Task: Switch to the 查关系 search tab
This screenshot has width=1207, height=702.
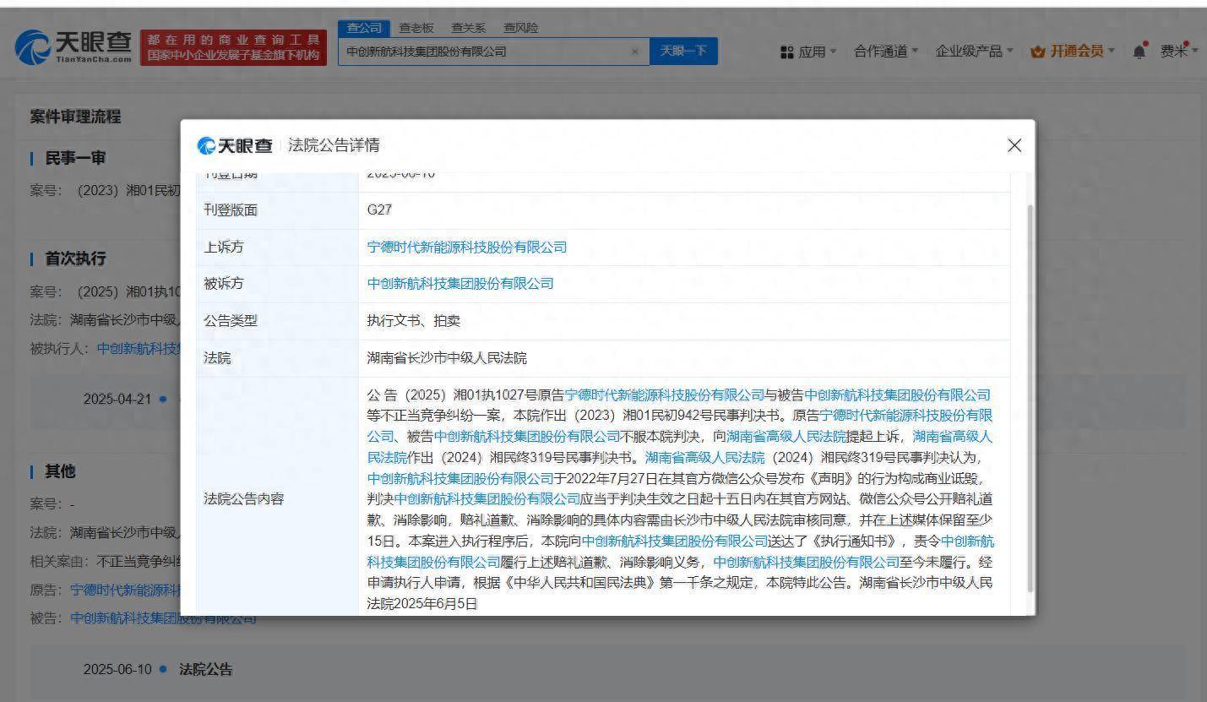Action: point(469,29)
